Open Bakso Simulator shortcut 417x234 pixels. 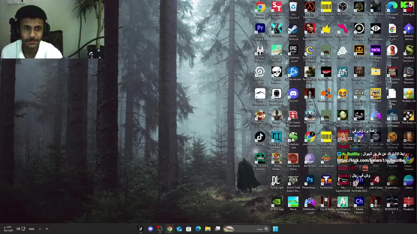click(277, 53)
